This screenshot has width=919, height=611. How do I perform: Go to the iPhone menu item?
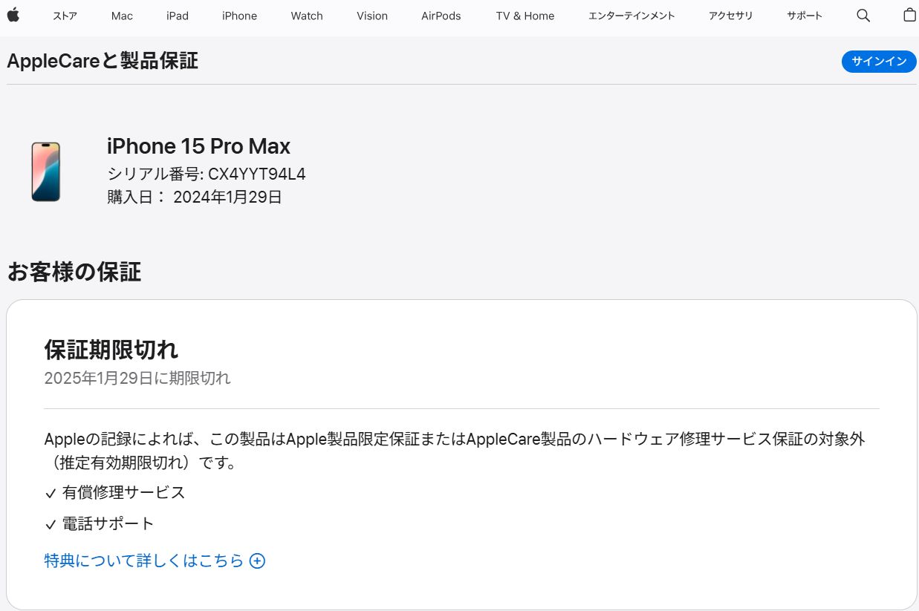coord(239,16)
